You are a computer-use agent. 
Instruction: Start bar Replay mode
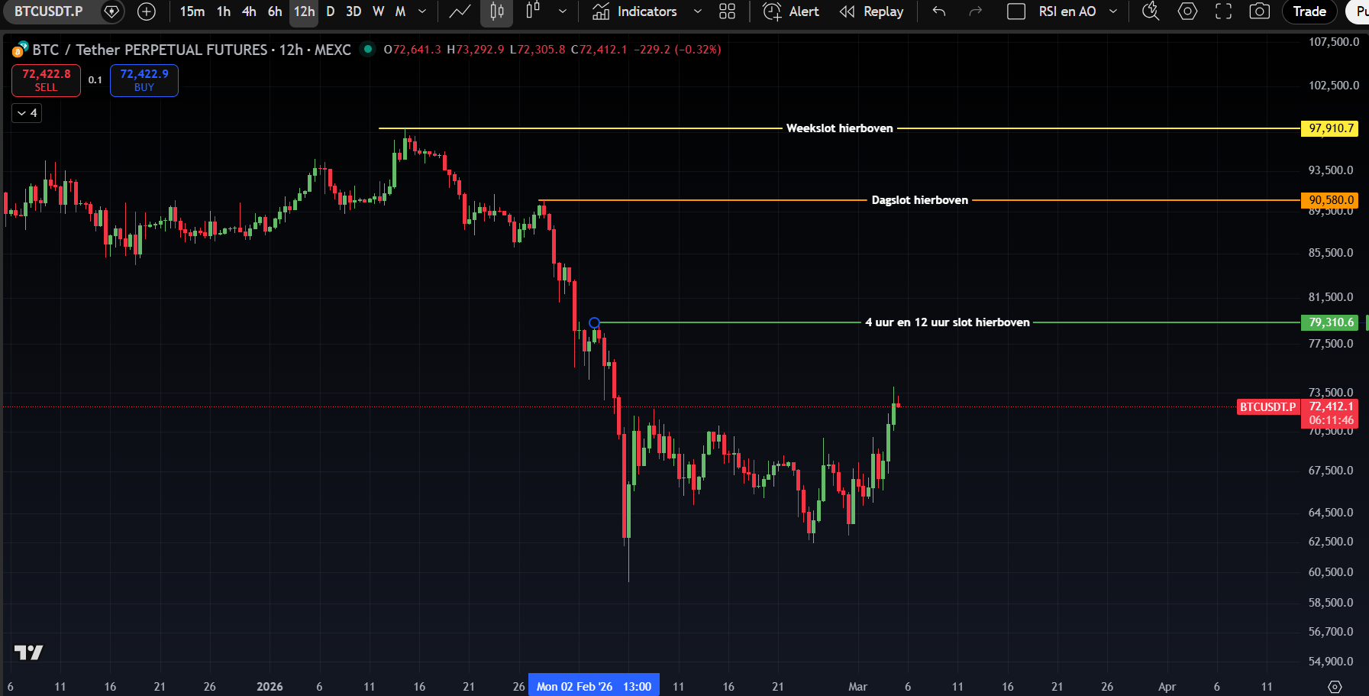click(x=871, y=11)
